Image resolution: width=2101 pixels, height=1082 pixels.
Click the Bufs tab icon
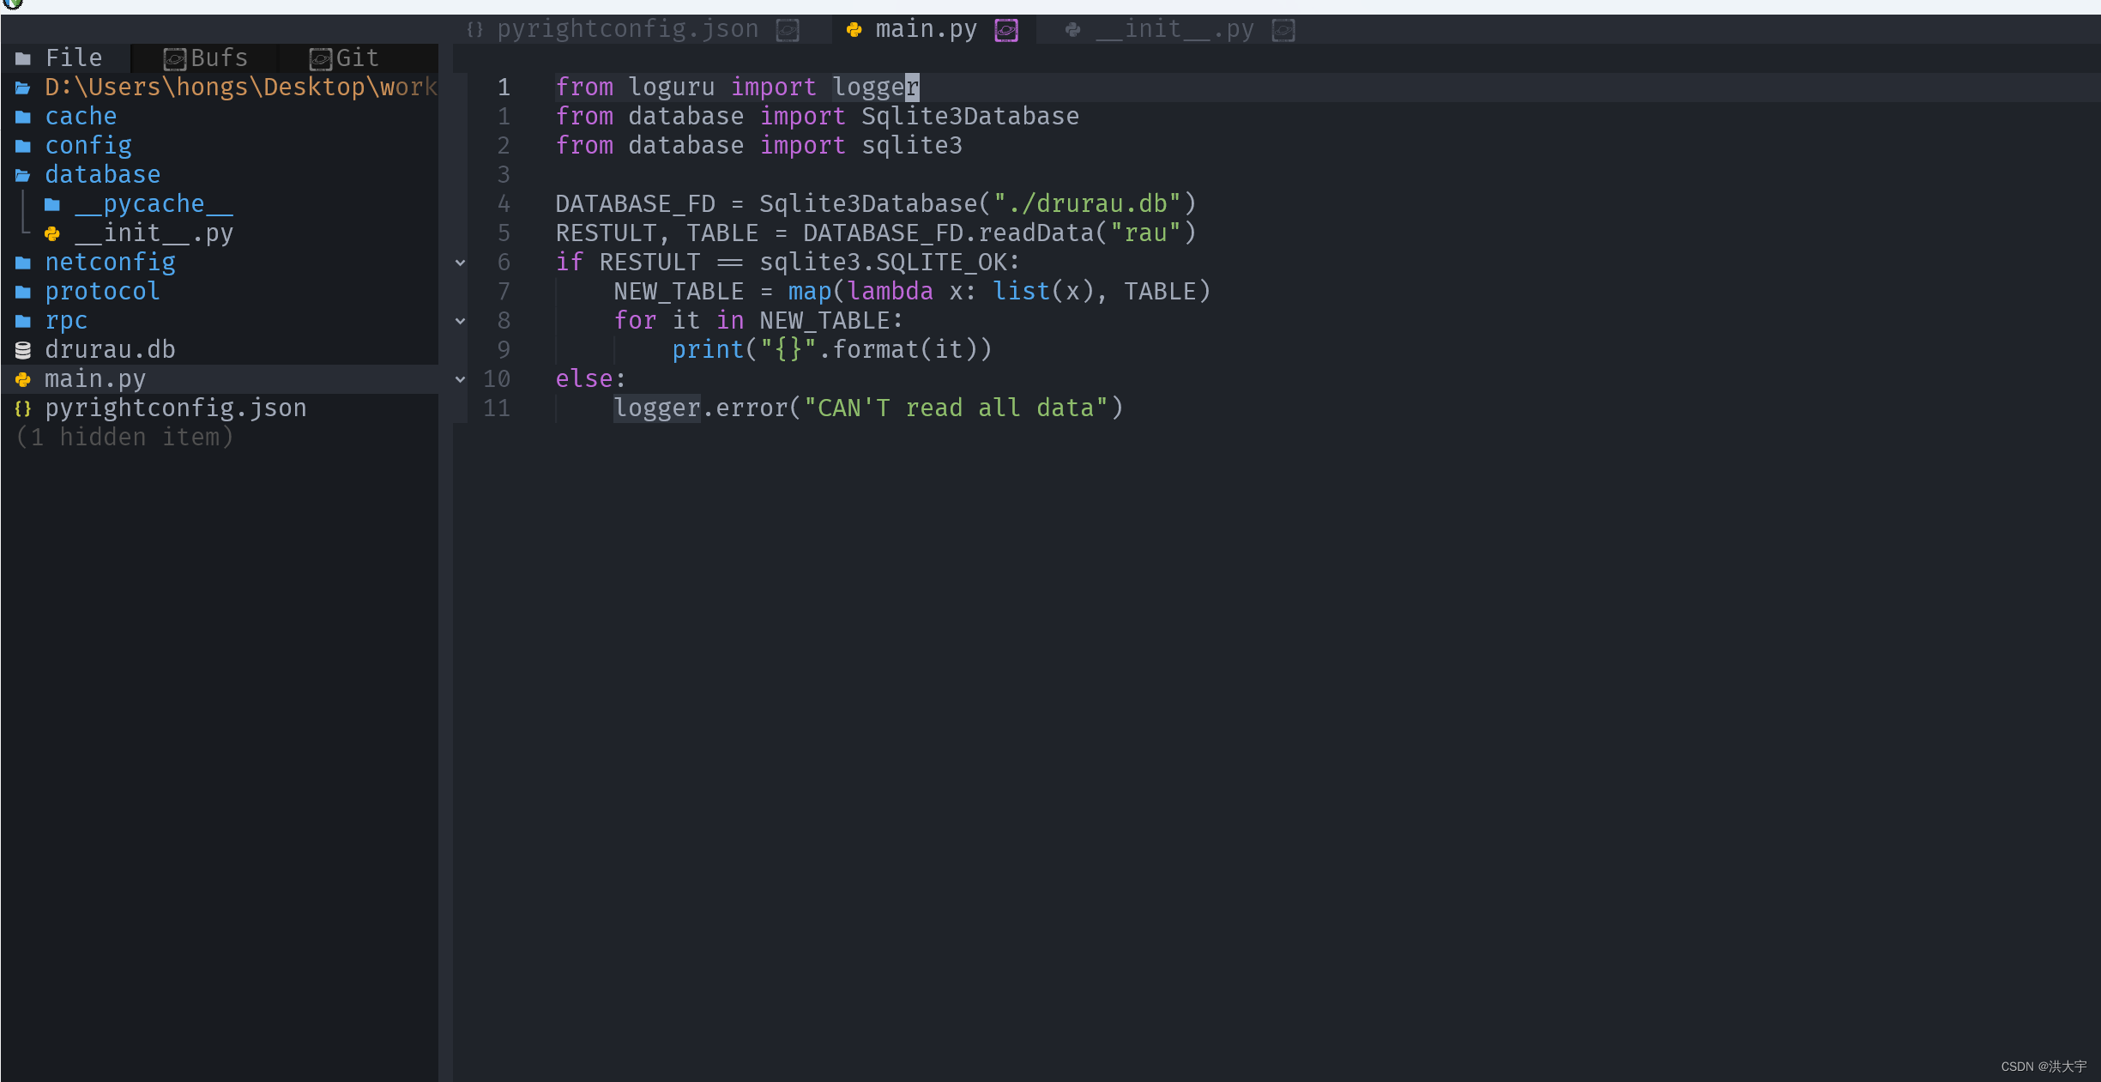tap(175, 58)
